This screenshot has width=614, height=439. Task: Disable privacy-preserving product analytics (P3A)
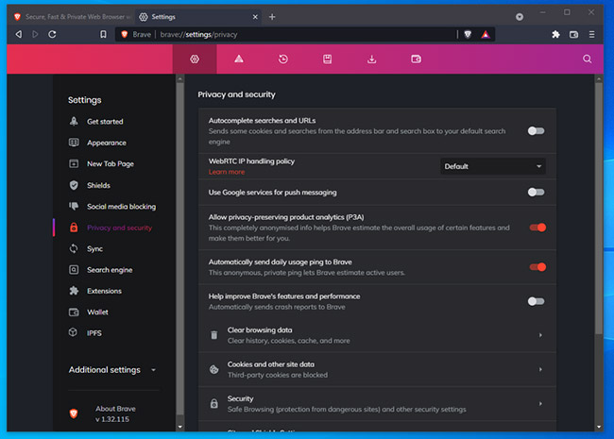click(x=537, y=228)
